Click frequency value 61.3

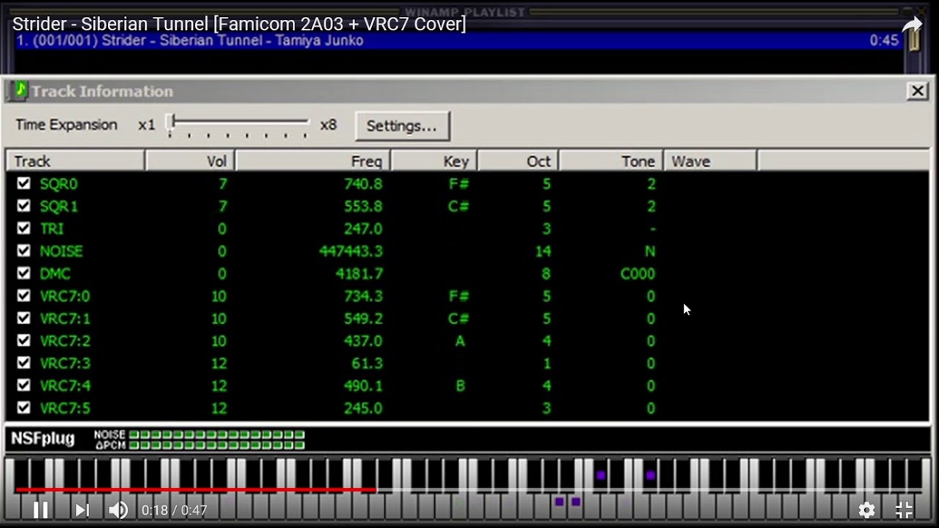(368, 363)
